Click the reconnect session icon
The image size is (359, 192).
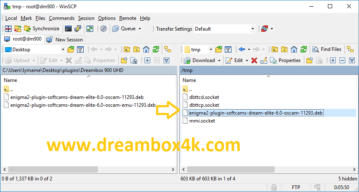pyautogui.click(x=265, y=29)
